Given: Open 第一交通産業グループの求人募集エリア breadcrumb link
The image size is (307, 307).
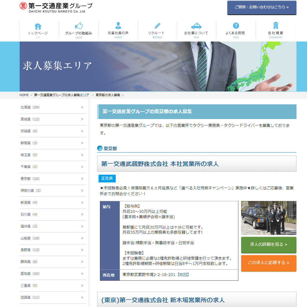Looking at the screenshot, I should [61, 95].
